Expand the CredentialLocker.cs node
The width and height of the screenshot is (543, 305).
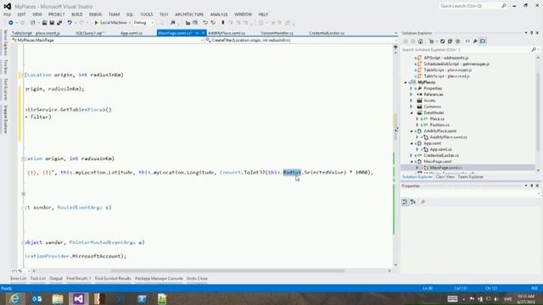411,156
